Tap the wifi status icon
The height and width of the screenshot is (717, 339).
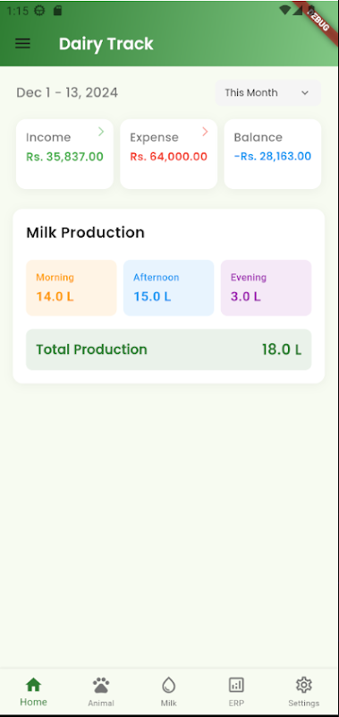(284, 10)
